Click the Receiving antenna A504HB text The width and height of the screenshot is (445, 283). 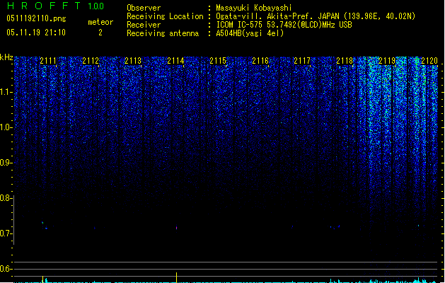(250, 33)
